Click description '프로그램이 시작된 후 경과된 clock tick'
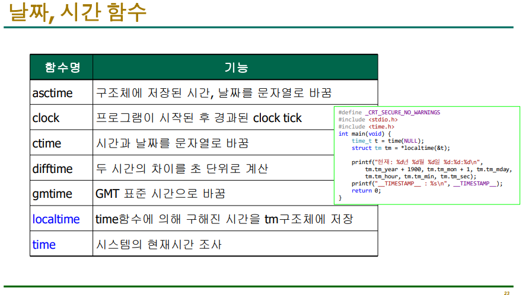Viewport: 532px width, 295px height. (x=199, y=118)
